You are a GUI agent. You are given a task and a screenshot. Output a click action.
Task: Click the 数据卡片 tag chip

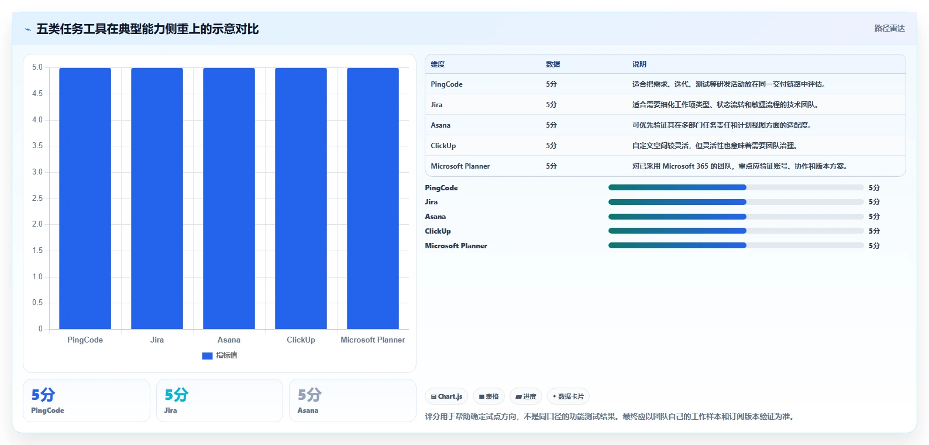coord(568,396)
